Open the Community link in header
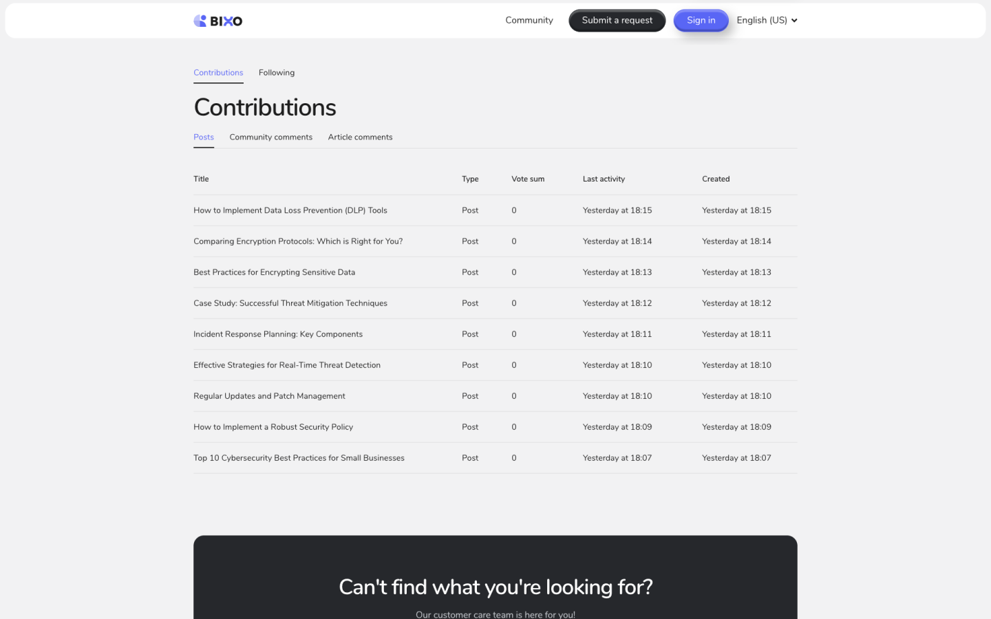This screenshot has height=619, width=991. coord(529,21)
